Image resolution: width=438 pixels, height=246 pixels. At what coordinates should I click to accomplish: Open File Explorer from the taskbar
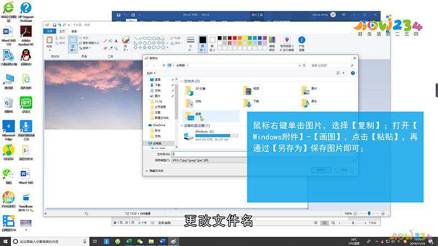tap(151, 241)
